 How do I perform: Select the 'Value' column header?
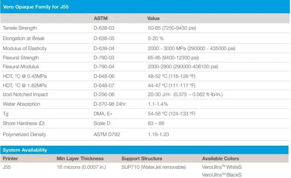153,19
